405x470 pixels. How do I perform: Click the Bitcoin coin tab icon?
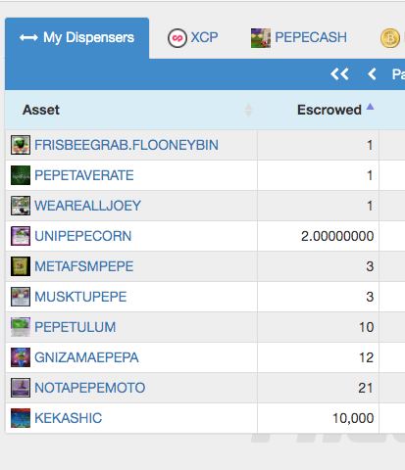(x=390, y=38)
